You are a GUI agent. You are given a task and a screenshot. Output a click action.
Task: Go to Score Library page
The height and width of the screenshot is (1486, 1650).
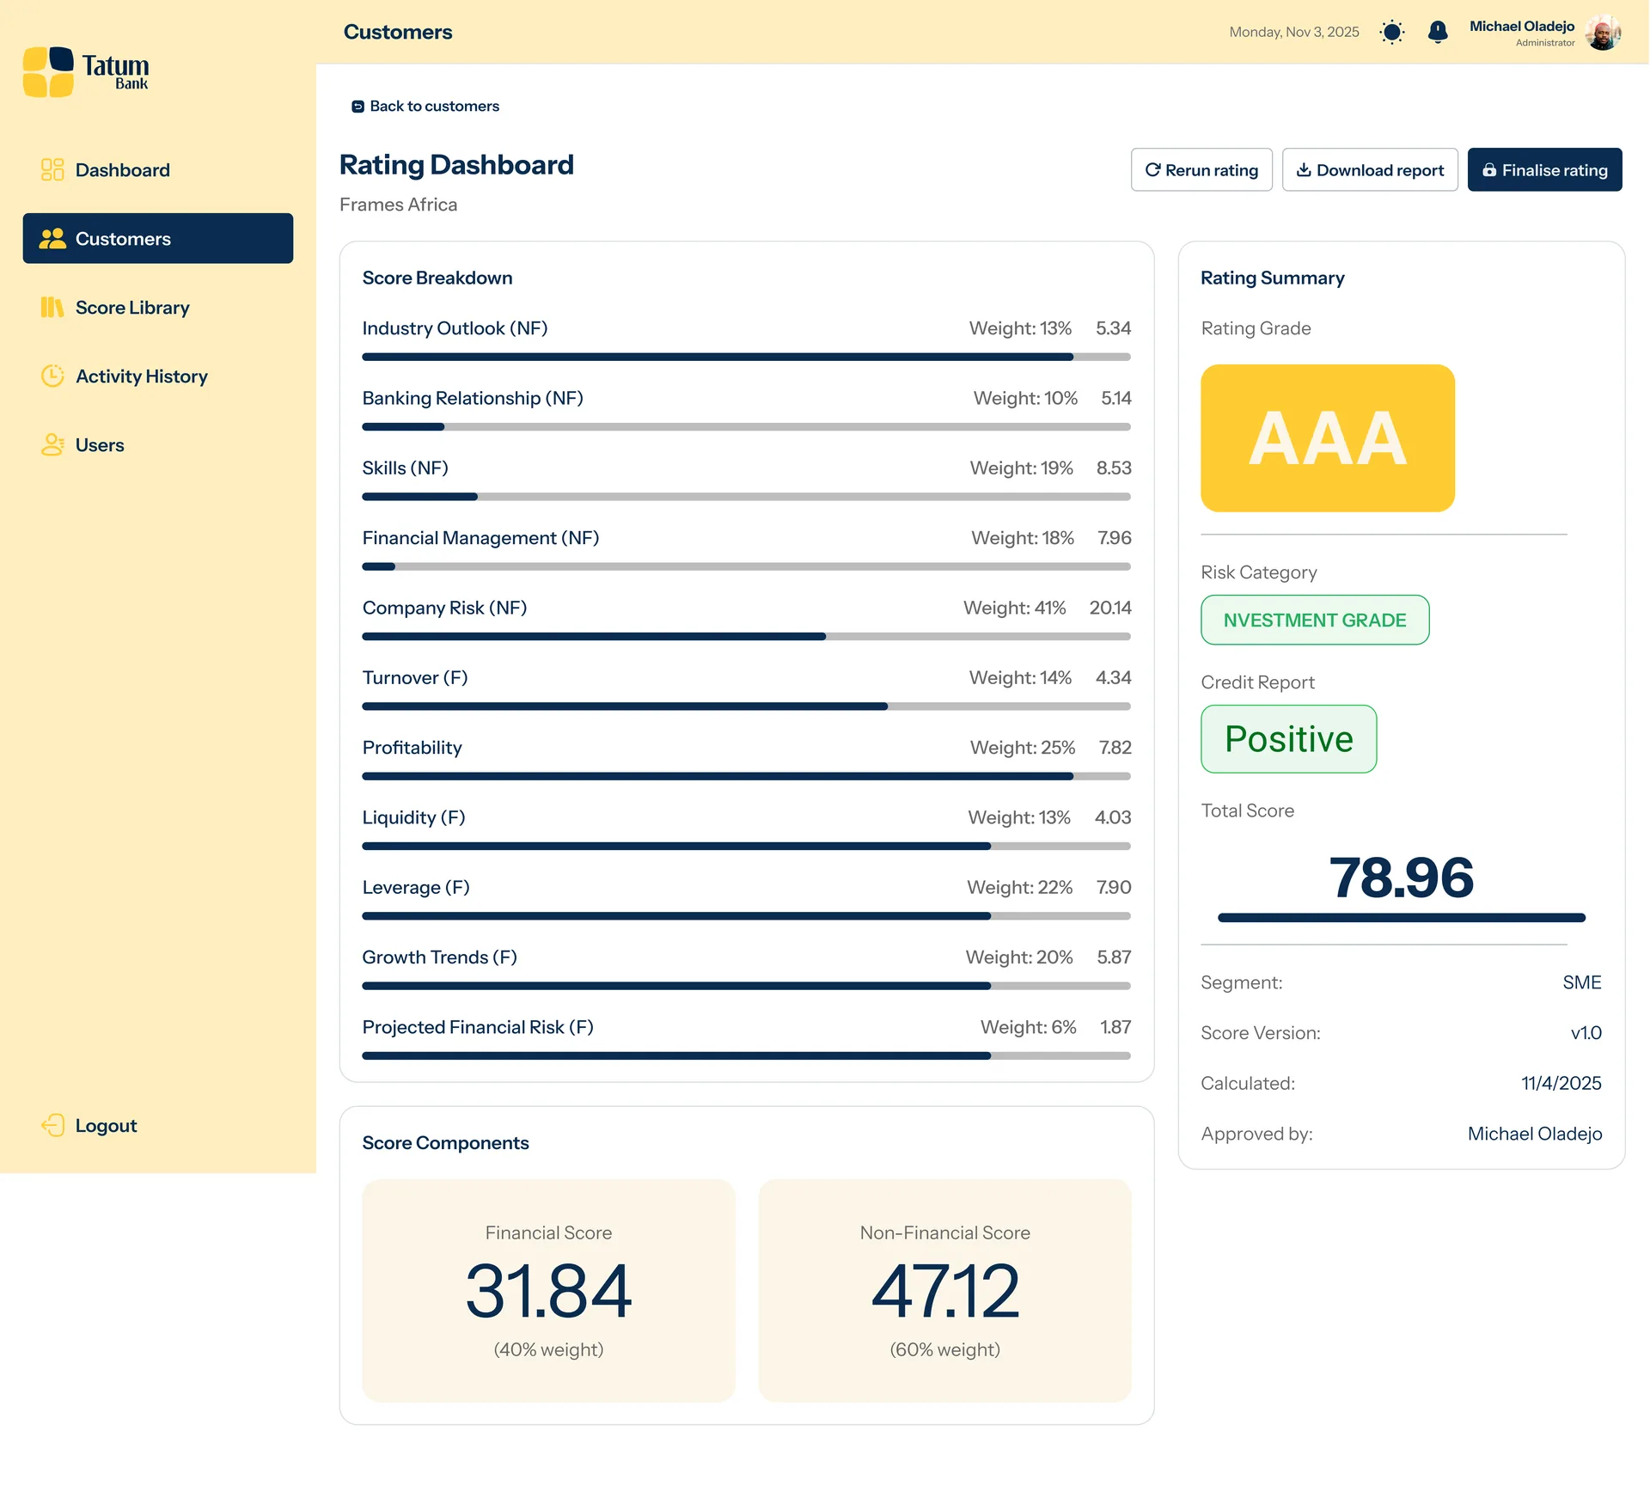pos(132,307)
